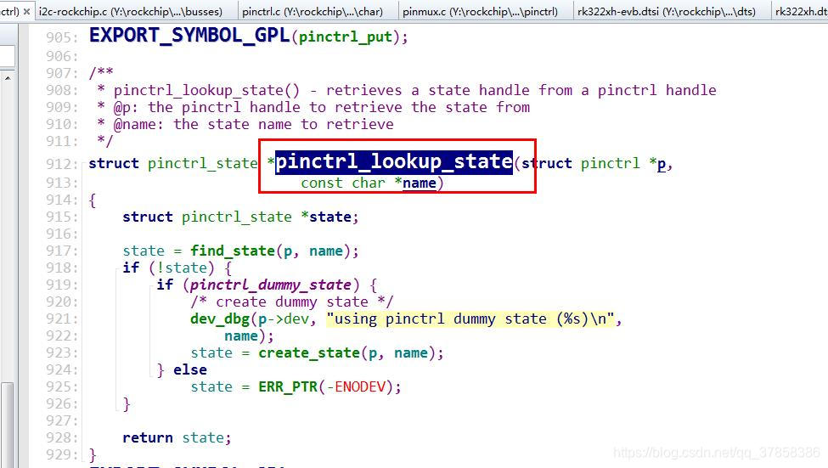Click the *state declaration on line 915

pos(330,217)
